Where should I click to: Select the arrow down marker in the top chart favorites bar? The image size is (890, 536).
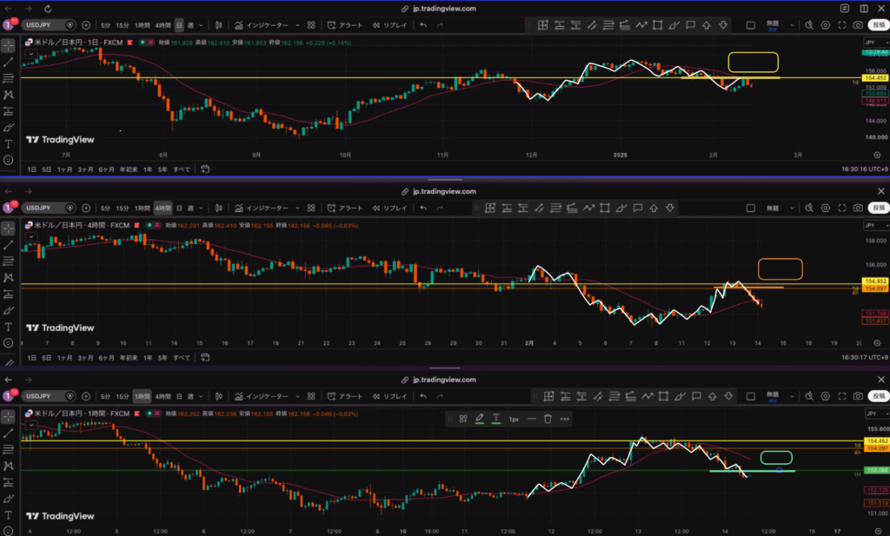pos(723,25)
